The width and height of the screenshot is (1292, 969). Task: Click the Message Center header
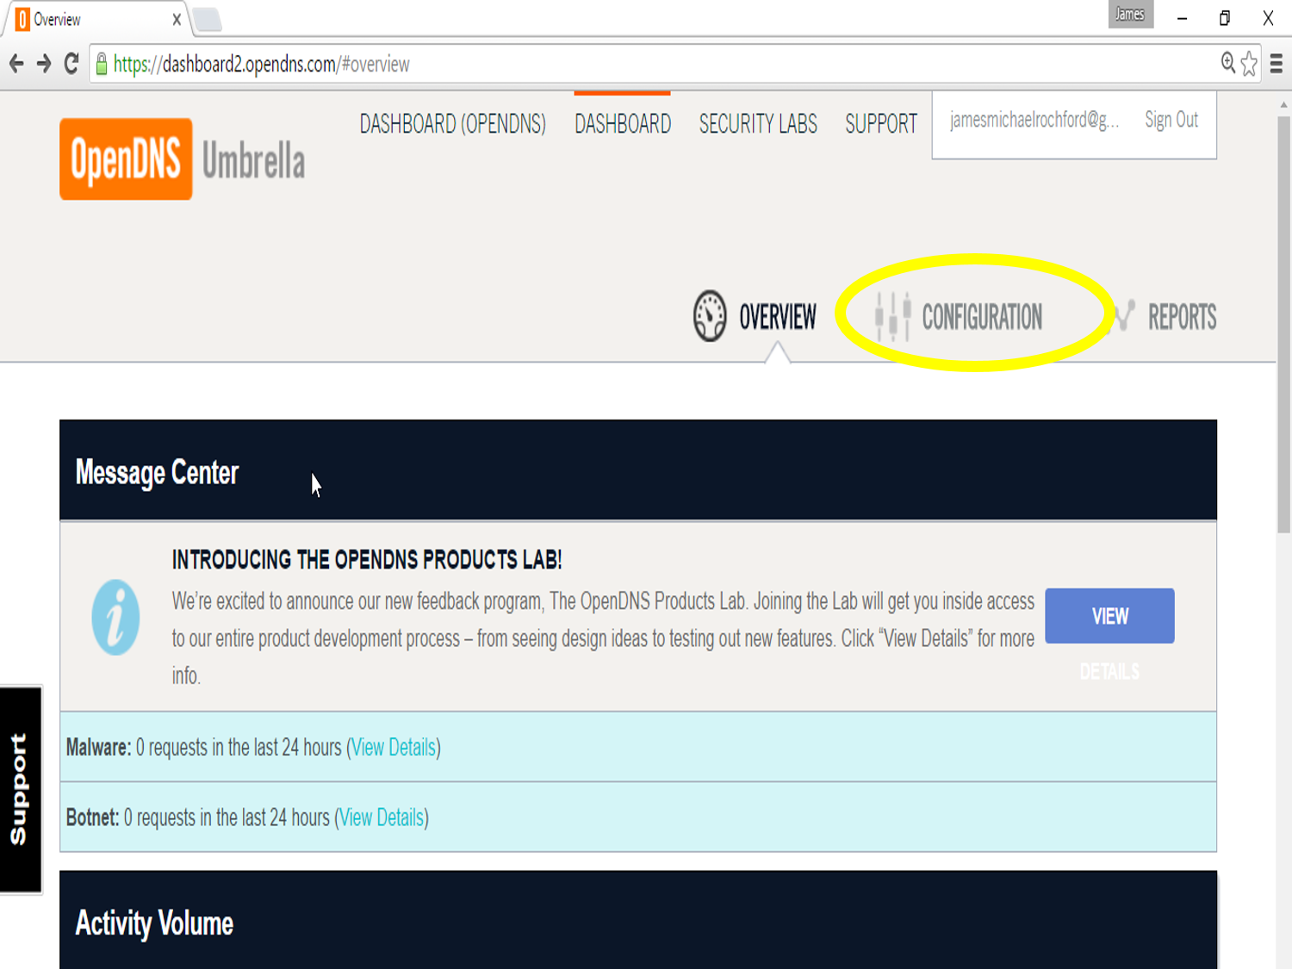(x=638, y=470)
